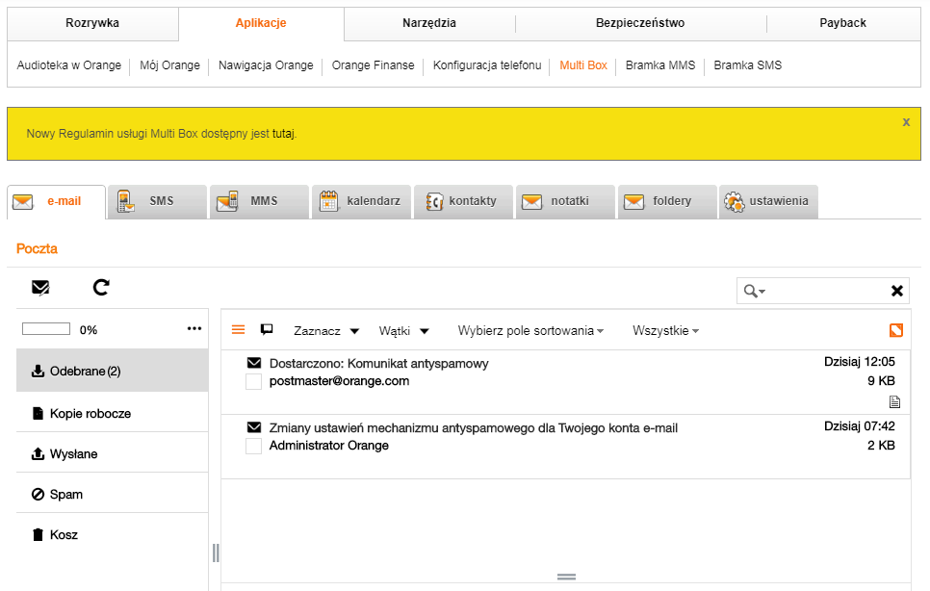The height and width of the screenshot is (591, 930).
Task: Click the speech bubble conversation icon
Action: point(267,329)
